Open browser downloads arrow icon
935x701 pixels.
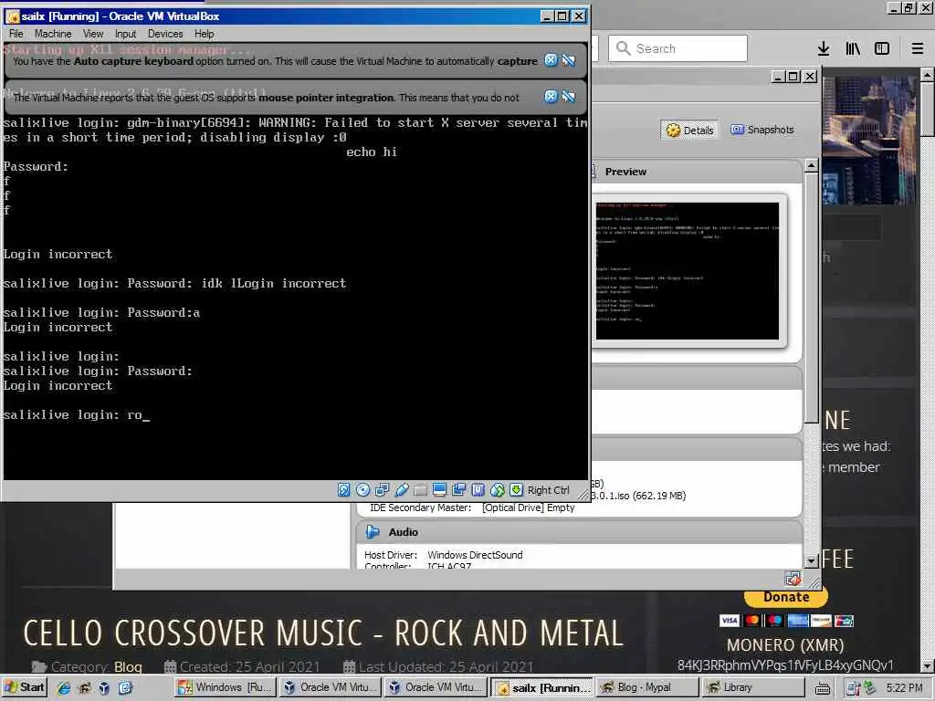pyautogui.click(x=824, y=48)
